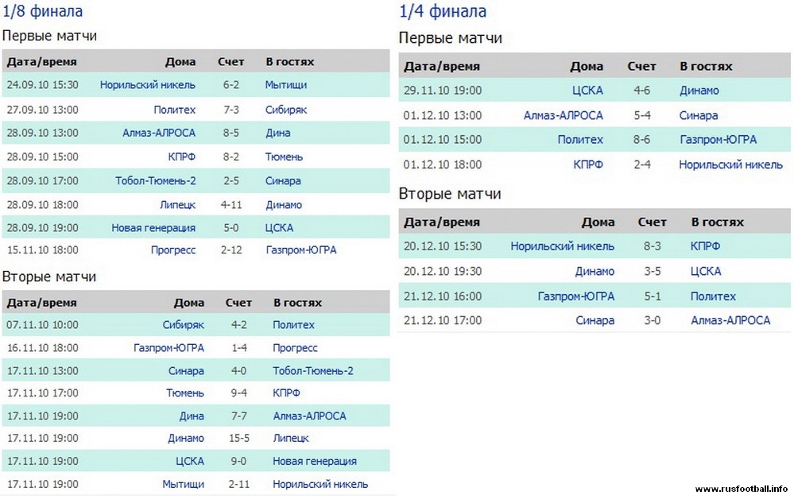Open Липецк home team link in 4-11 match
The image size is (794, 499).
point(177,205)
